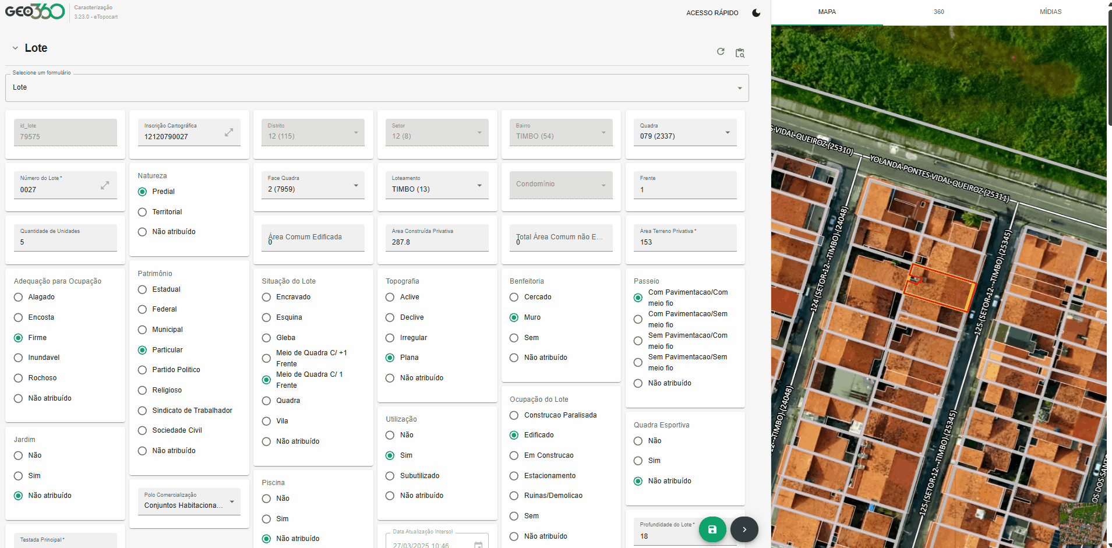Screen dimensions: 1112x548
Task: Open the Condomínio dropdown
Action: [561, 185]
